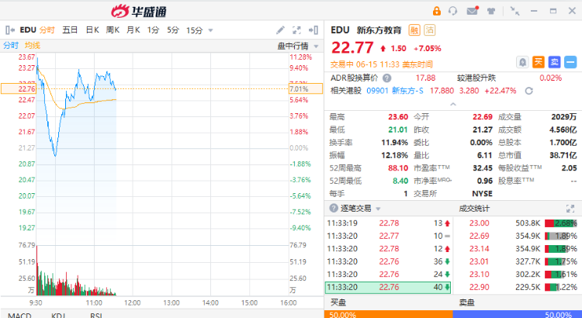
Task: Select the RSI indicator tab
Action: [x=96, y=316]
